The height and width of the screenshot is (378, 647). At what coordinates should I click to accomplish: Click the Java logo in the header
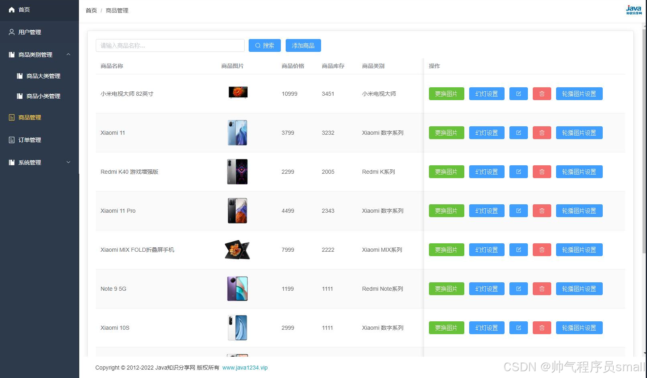click(x=634, y=10)
